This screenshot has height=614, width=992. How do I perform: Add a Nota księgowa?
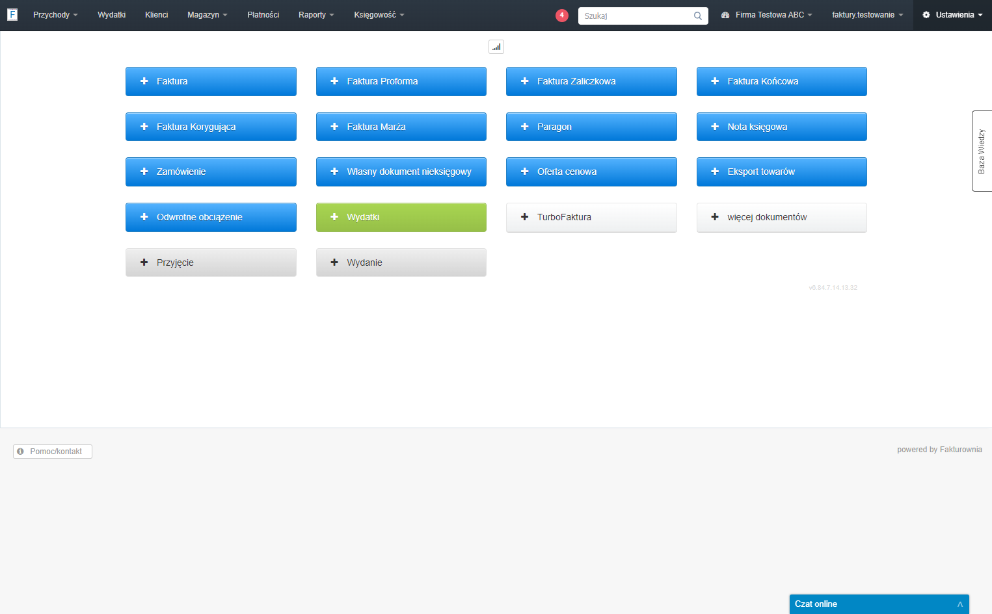(x=782, y=127)
